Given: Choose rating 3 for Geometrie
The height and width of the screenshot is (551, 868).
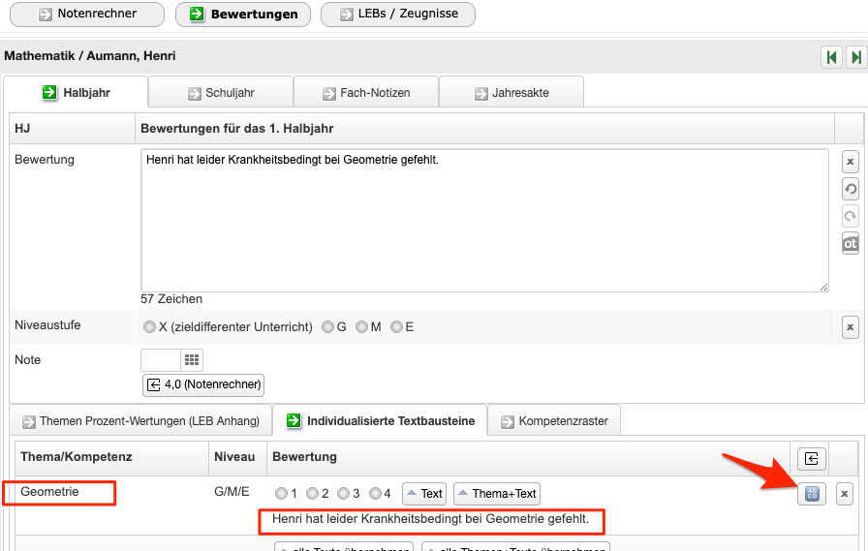Looking at the screenshot, I should tap(343, 494).
